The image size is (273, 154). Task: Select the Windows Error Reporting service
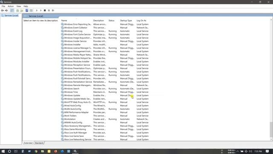click(x=105, y=24)
